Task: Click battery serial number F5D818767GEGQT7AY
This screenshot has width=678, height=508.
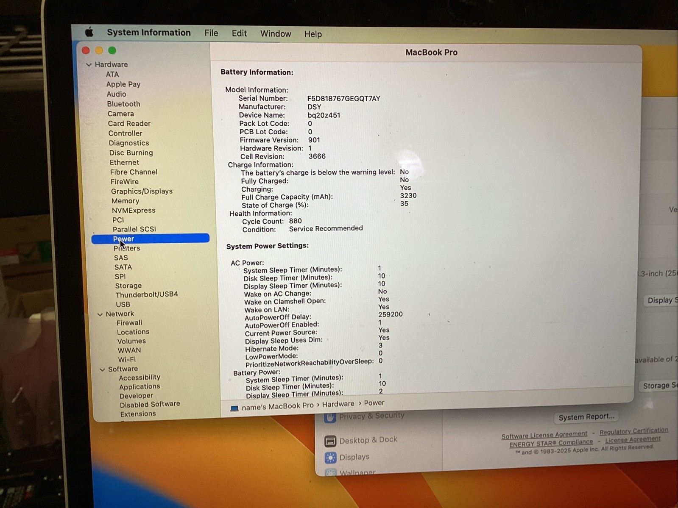Action: click(343, 99)
